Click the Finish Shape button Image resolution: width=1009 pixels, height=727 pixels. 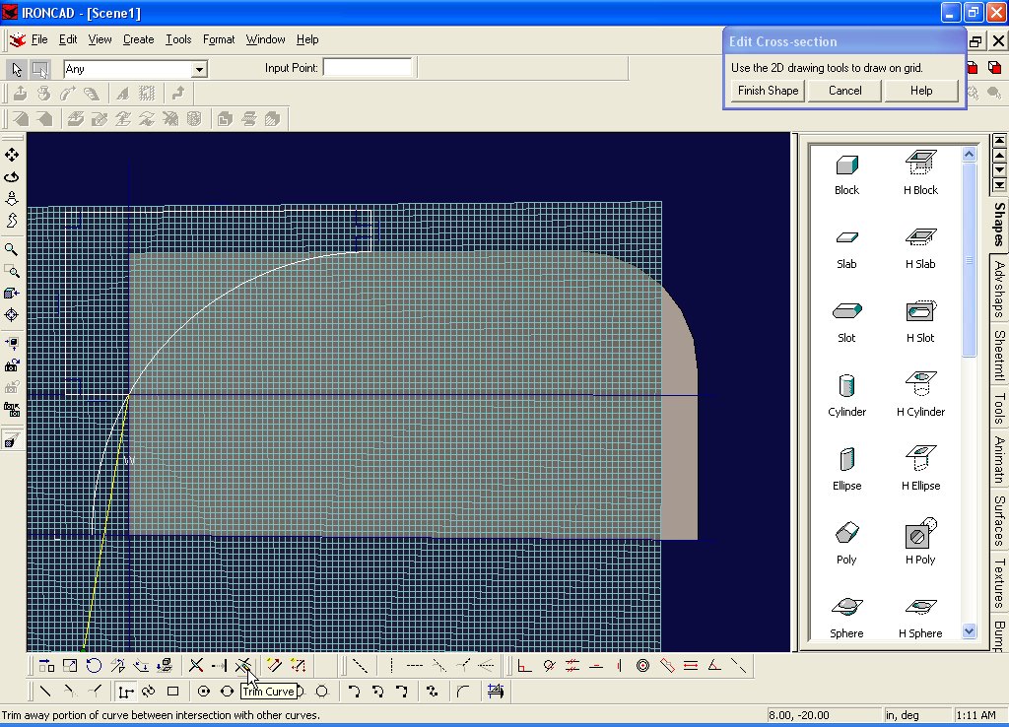(x=768, y=91)
